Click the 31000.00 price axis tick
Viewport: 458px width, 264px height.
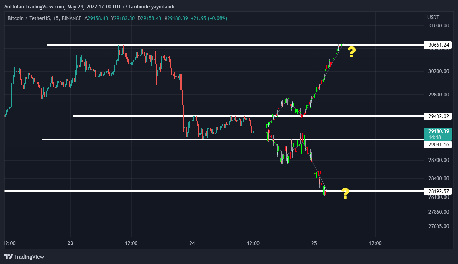click(438, 26)
